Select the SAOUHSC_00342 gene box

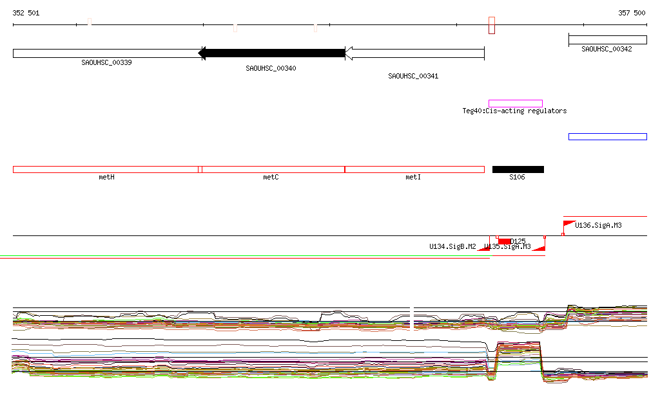coord(607,40)
